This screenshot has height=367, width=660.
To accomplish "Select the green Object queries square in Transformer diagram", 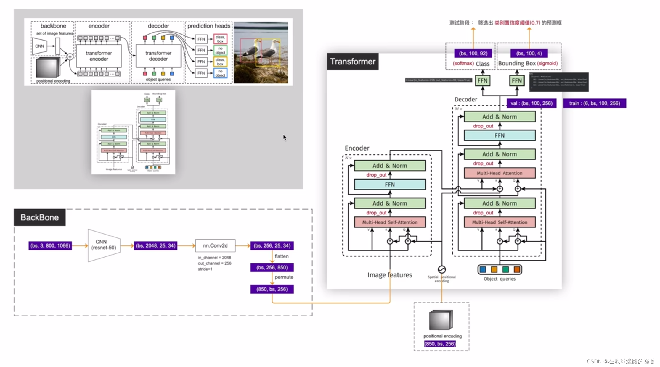I will pyautogui.click(x=505, y=269).
